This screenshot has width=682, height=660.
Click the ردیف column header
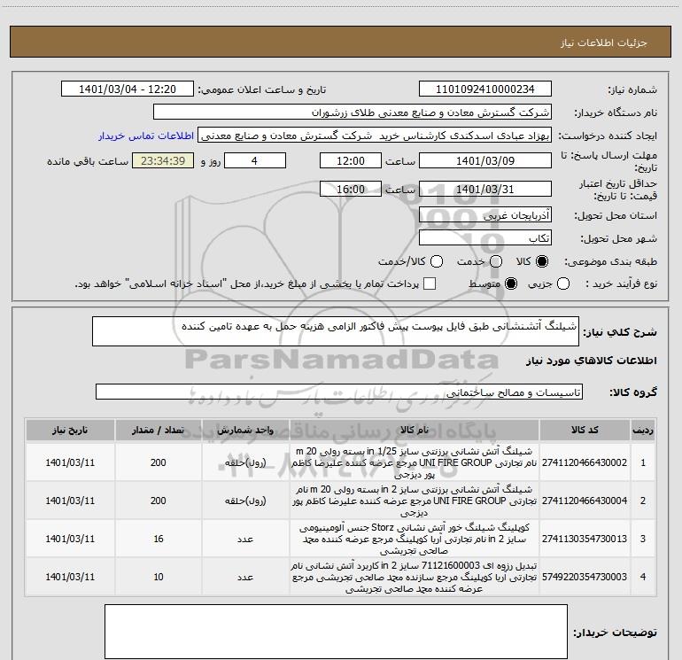pyautogui.click(x=643, y=431)
